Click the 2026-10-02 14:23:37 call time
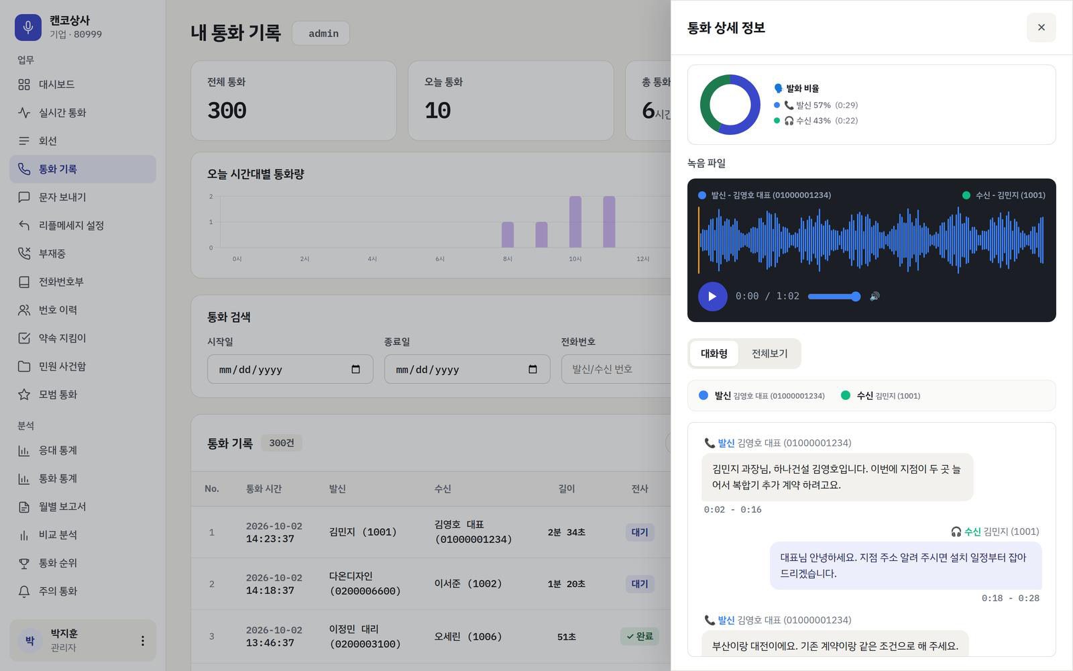Screen dimensions: 1073x671 coord(274,532)
